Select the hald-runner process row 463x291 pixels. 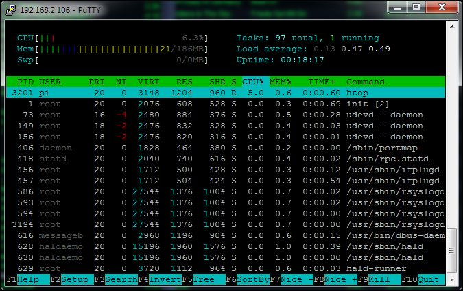pyautogui.click(x=226, y=268)
